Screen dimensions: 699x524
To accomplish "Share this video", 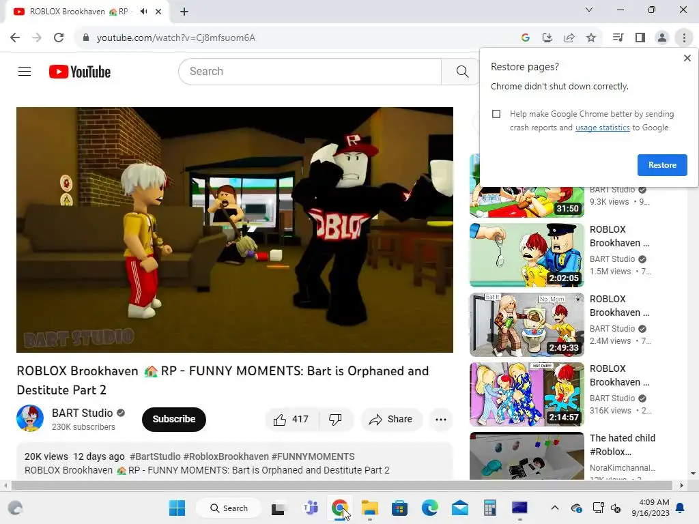I will tap(391, 420).
